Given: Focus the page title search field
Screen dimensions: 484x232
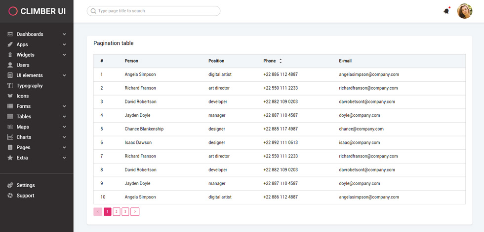Looking at the screenshot, I should [x=154, y=11].
